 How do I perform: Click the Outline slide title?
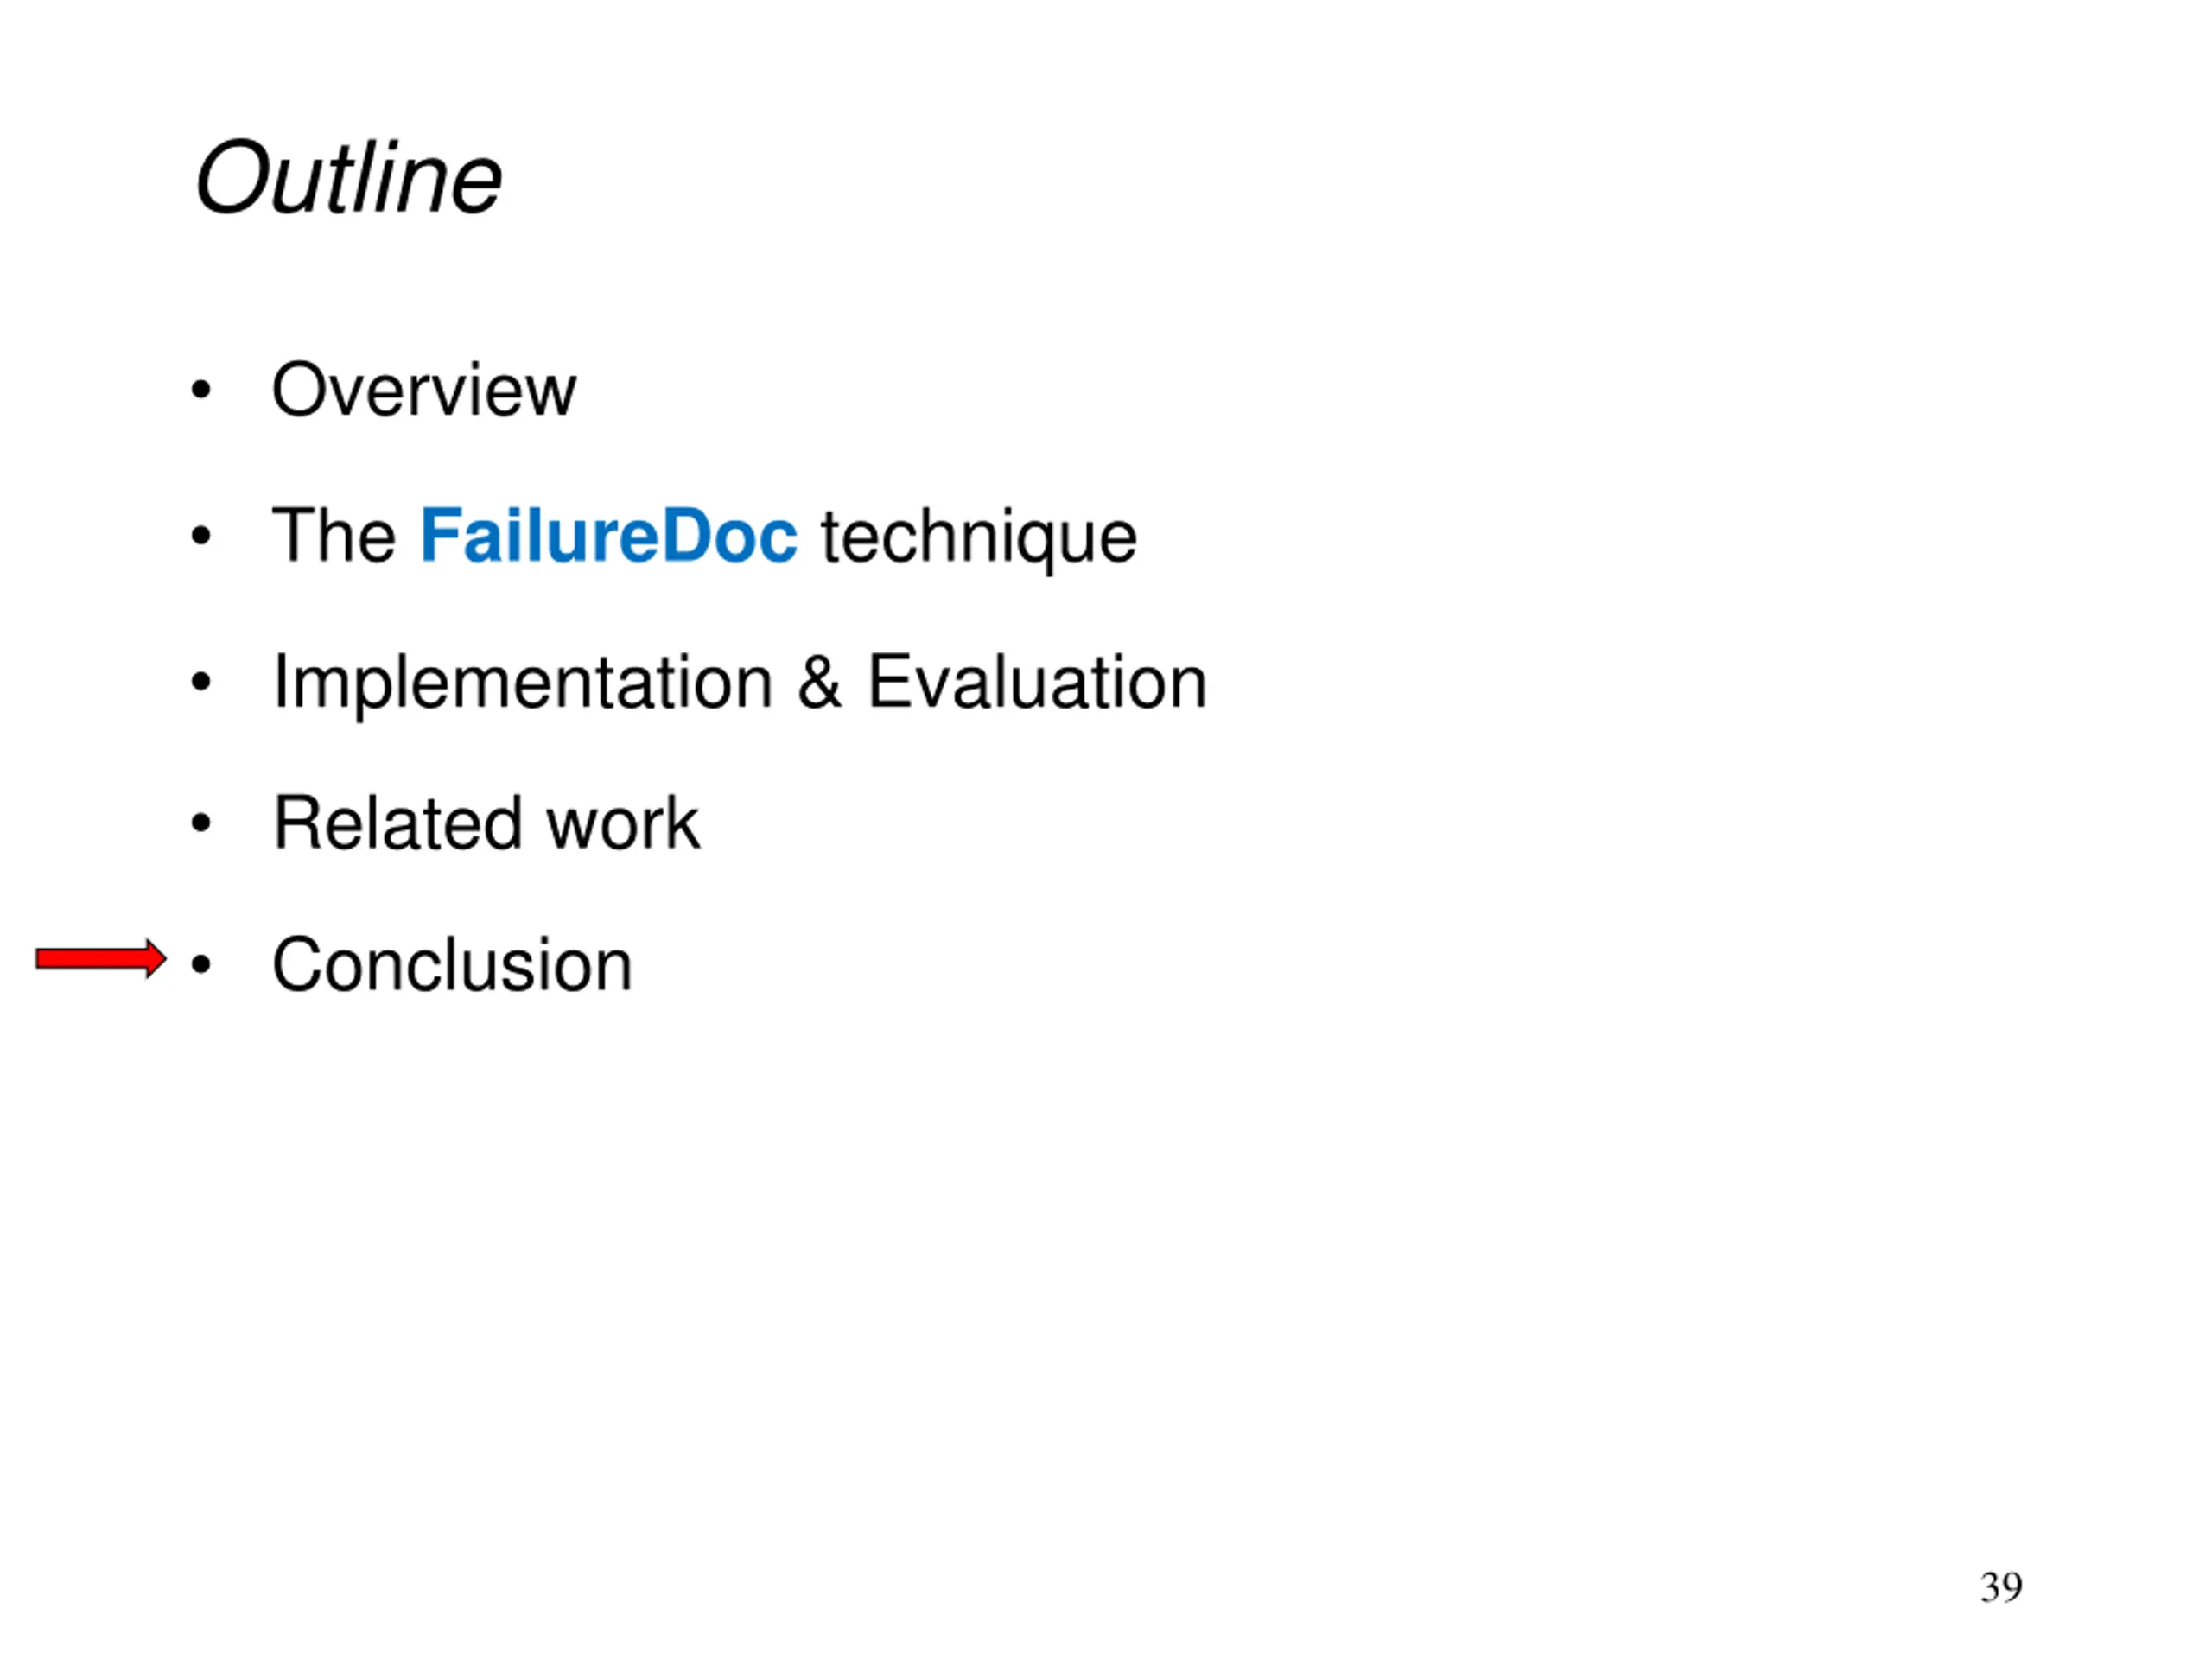point(348,178)
